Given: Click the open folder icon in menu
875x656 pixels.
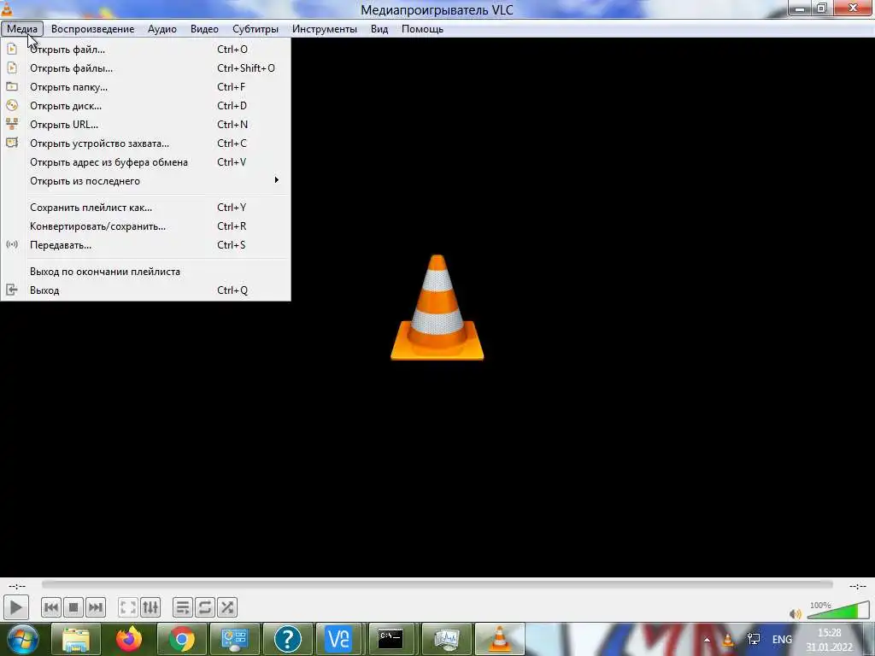Looking at the screenshot, I should 12,87.
